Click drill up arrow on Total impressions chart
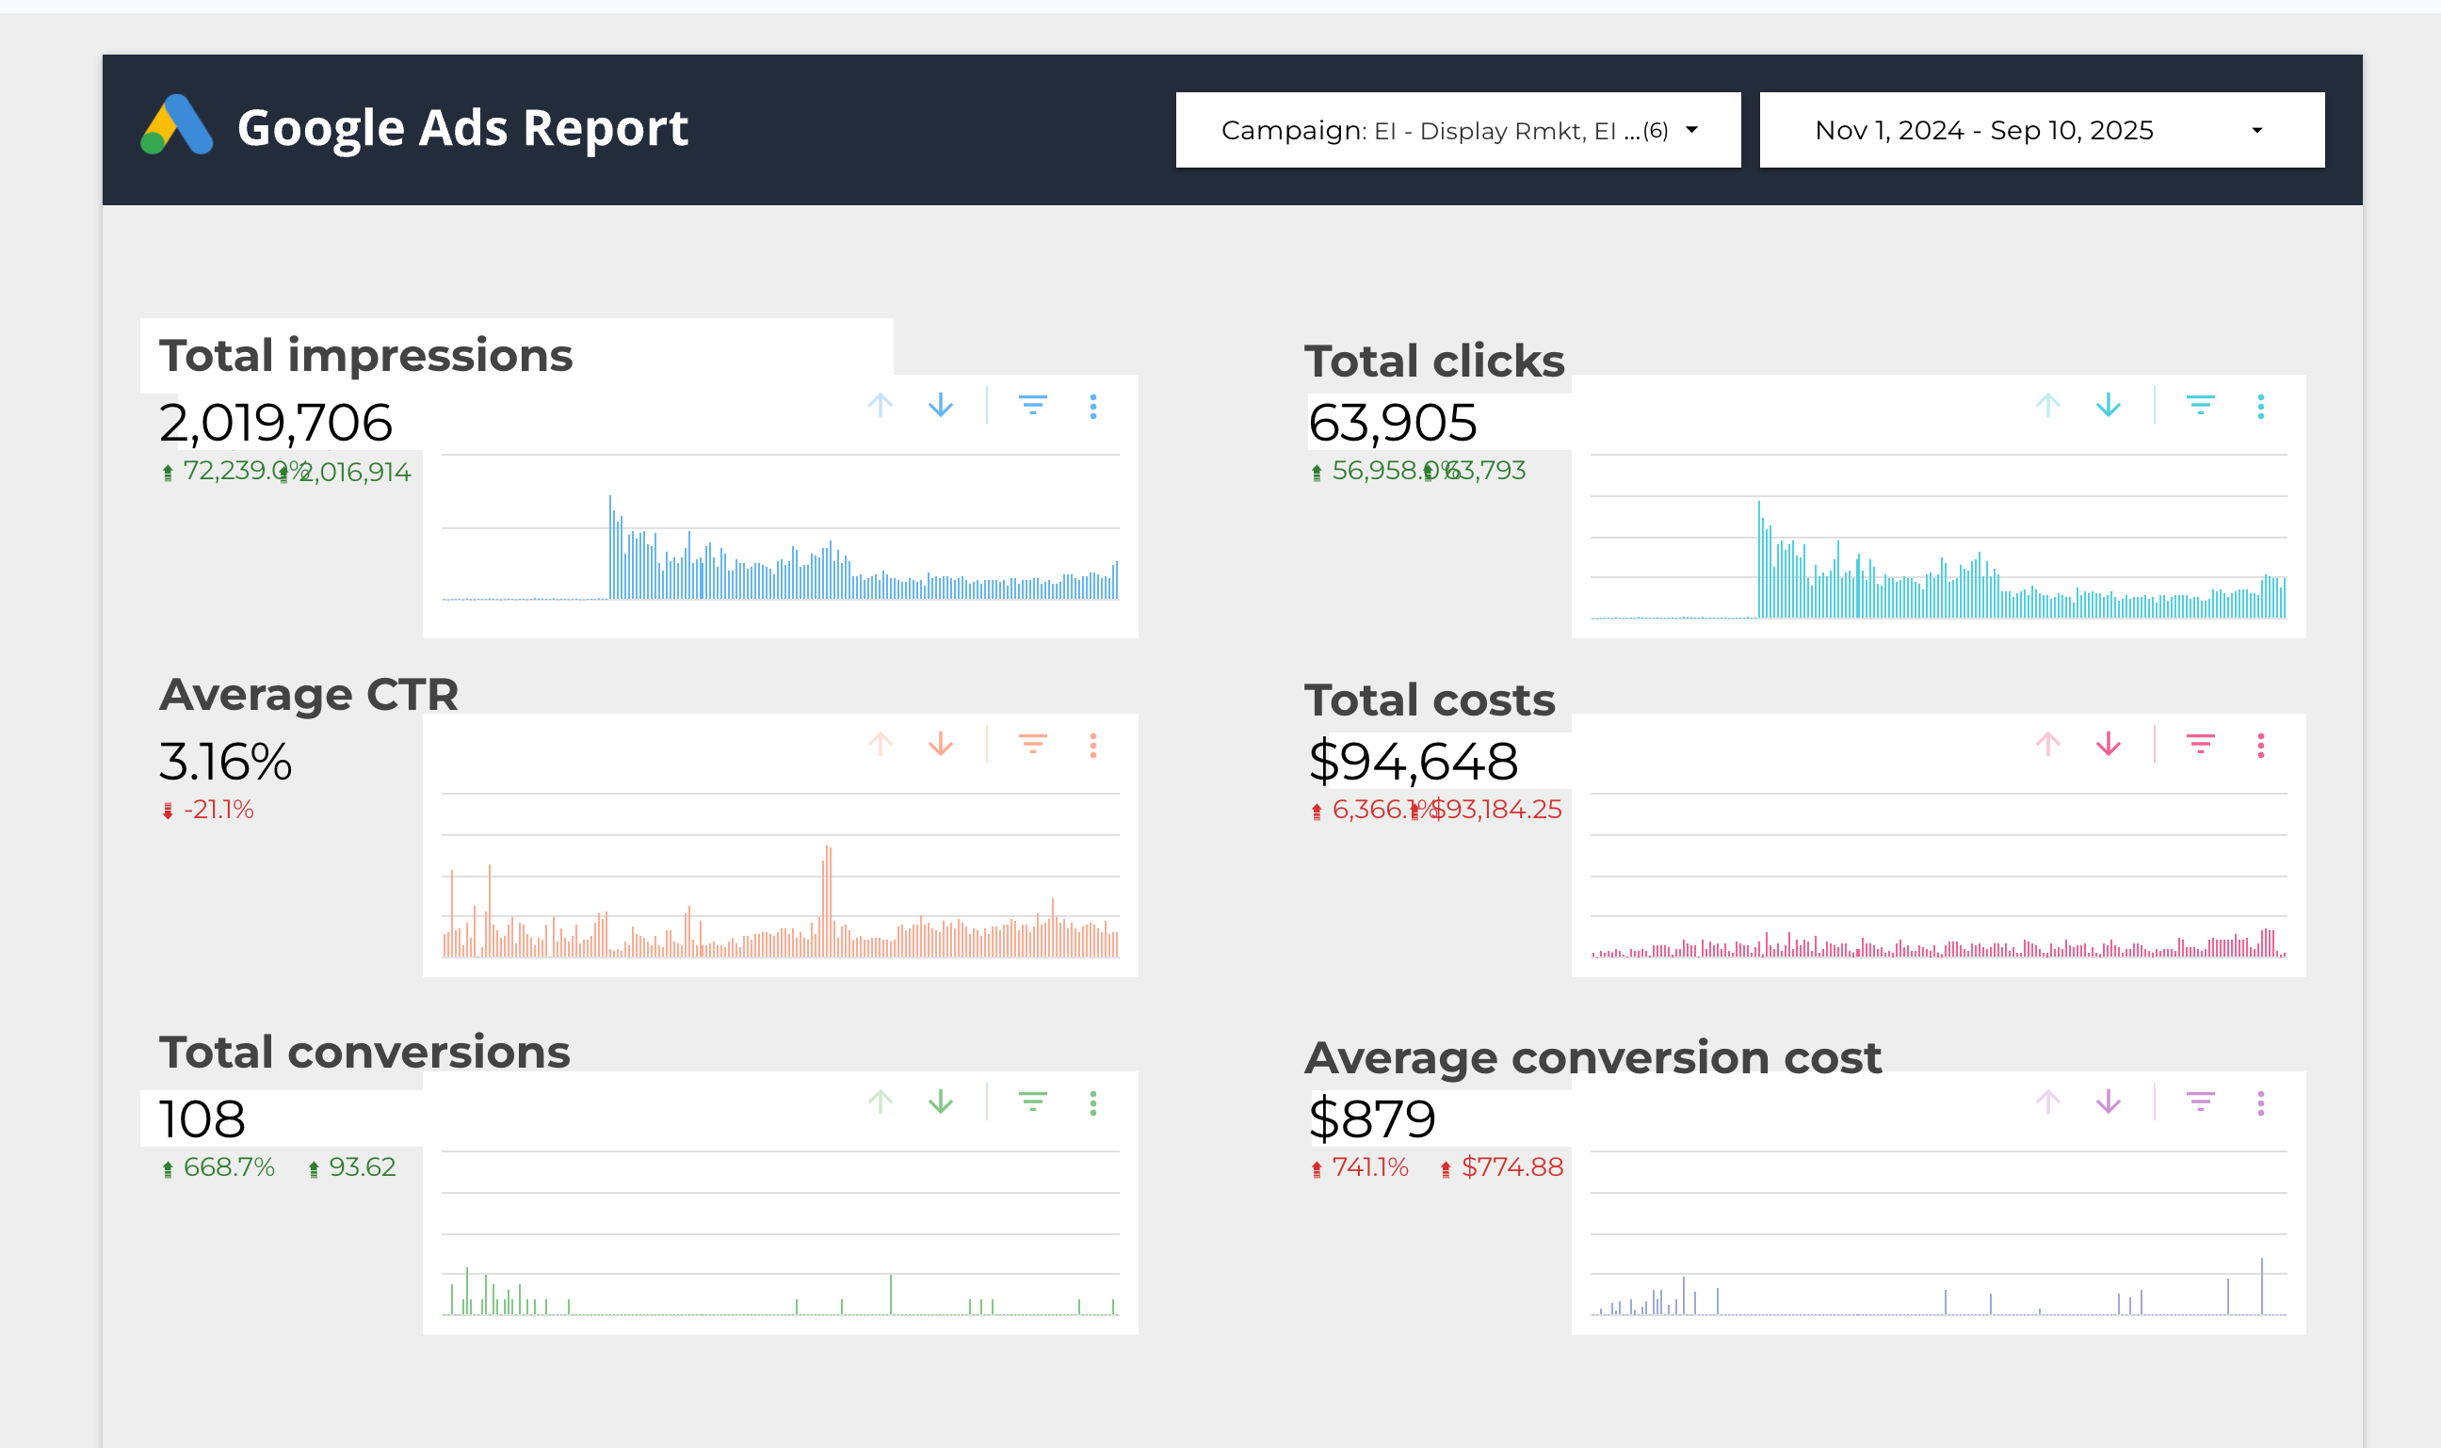 pyautogui.click(x=881, y=406)
